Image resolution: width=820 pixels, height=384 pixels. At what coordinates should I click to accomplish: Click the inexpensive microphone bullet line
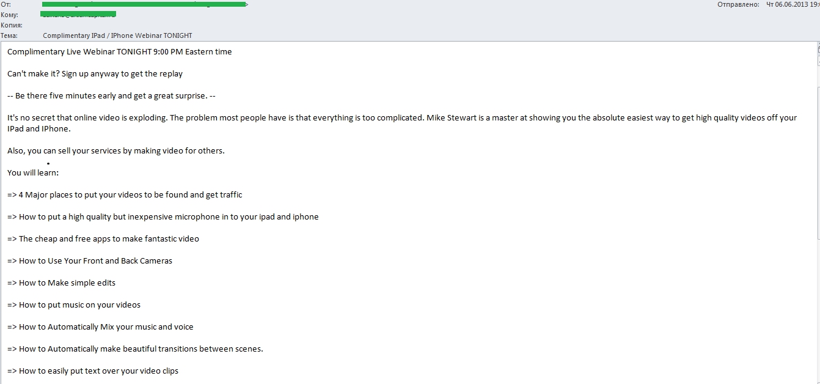pos(163,217)
